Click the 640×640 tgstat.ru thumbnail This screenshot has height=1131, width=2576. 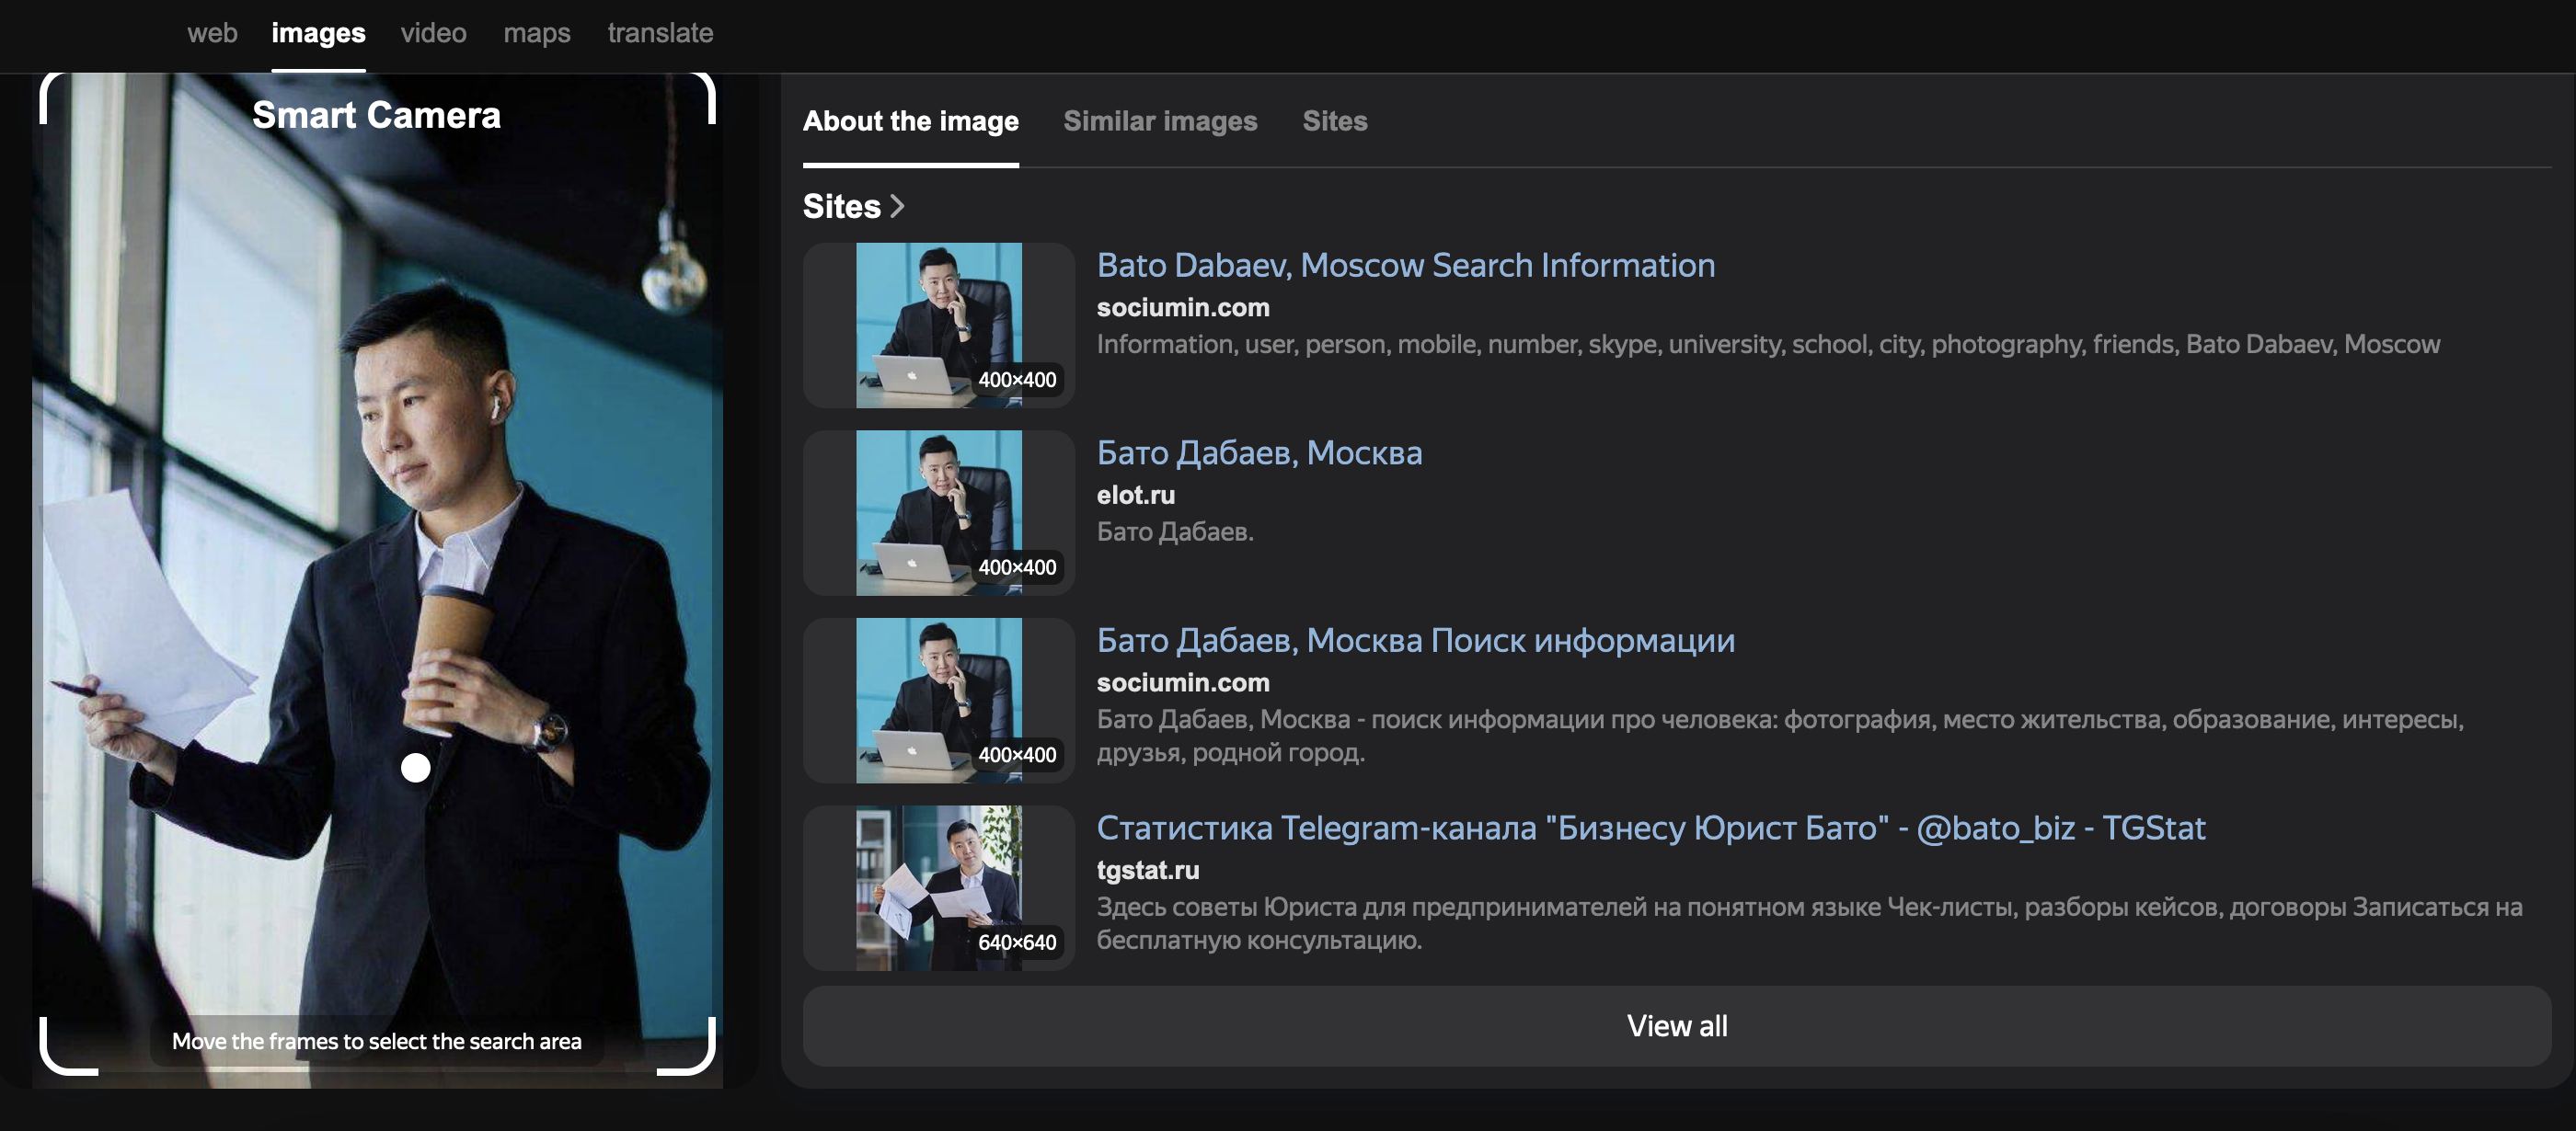coord(938,887)
